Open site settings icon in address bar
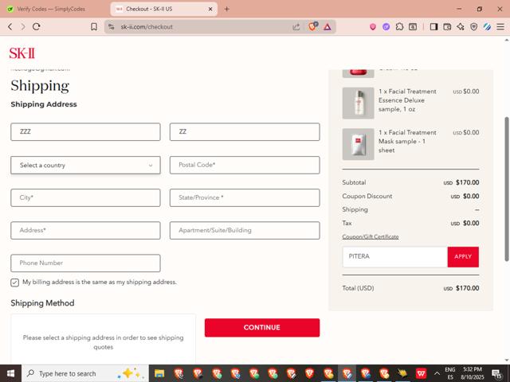 pyautogui.click(x=112, y=26)
